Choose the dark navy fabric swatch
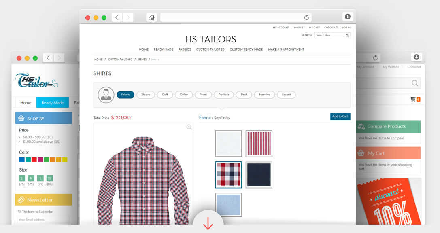 coord(259,175)
